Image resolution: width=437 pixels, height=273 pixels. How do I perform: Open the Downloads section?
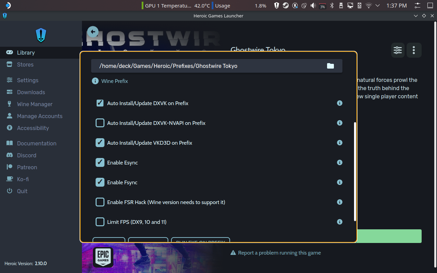click(x=31, y=92)
